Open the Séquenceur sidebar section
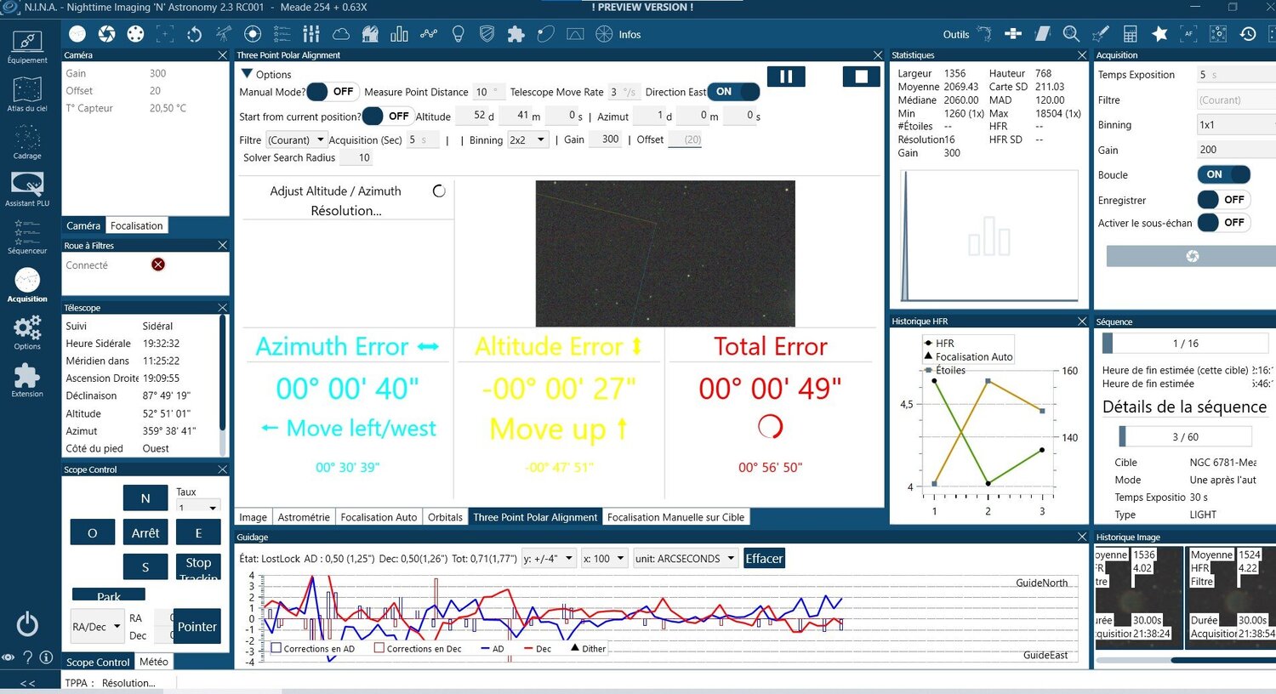 tap(27, 236)
